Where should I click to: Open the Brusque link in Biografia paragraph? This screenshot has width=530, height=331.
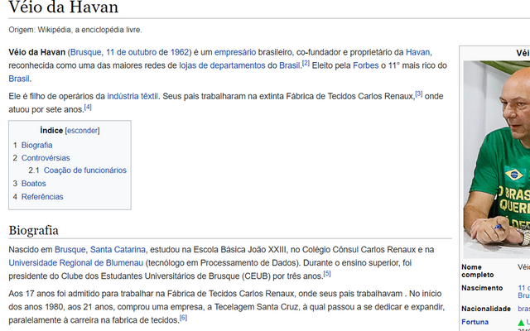point(70,250)
